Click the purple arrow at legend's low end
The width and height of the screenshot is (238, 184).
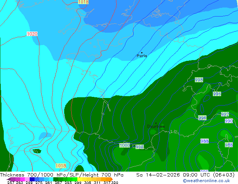click(9, 179)
